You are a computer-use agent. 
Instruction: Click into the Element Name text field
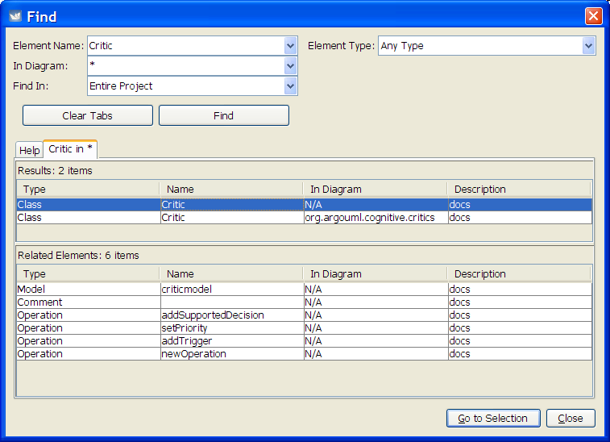pyautogui.click(x=185, y=46)
